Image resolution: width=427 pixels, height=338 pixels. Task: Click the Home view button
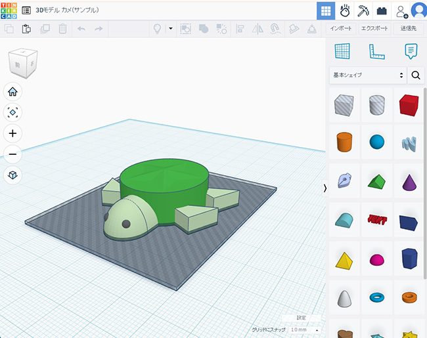coord(12,91)
